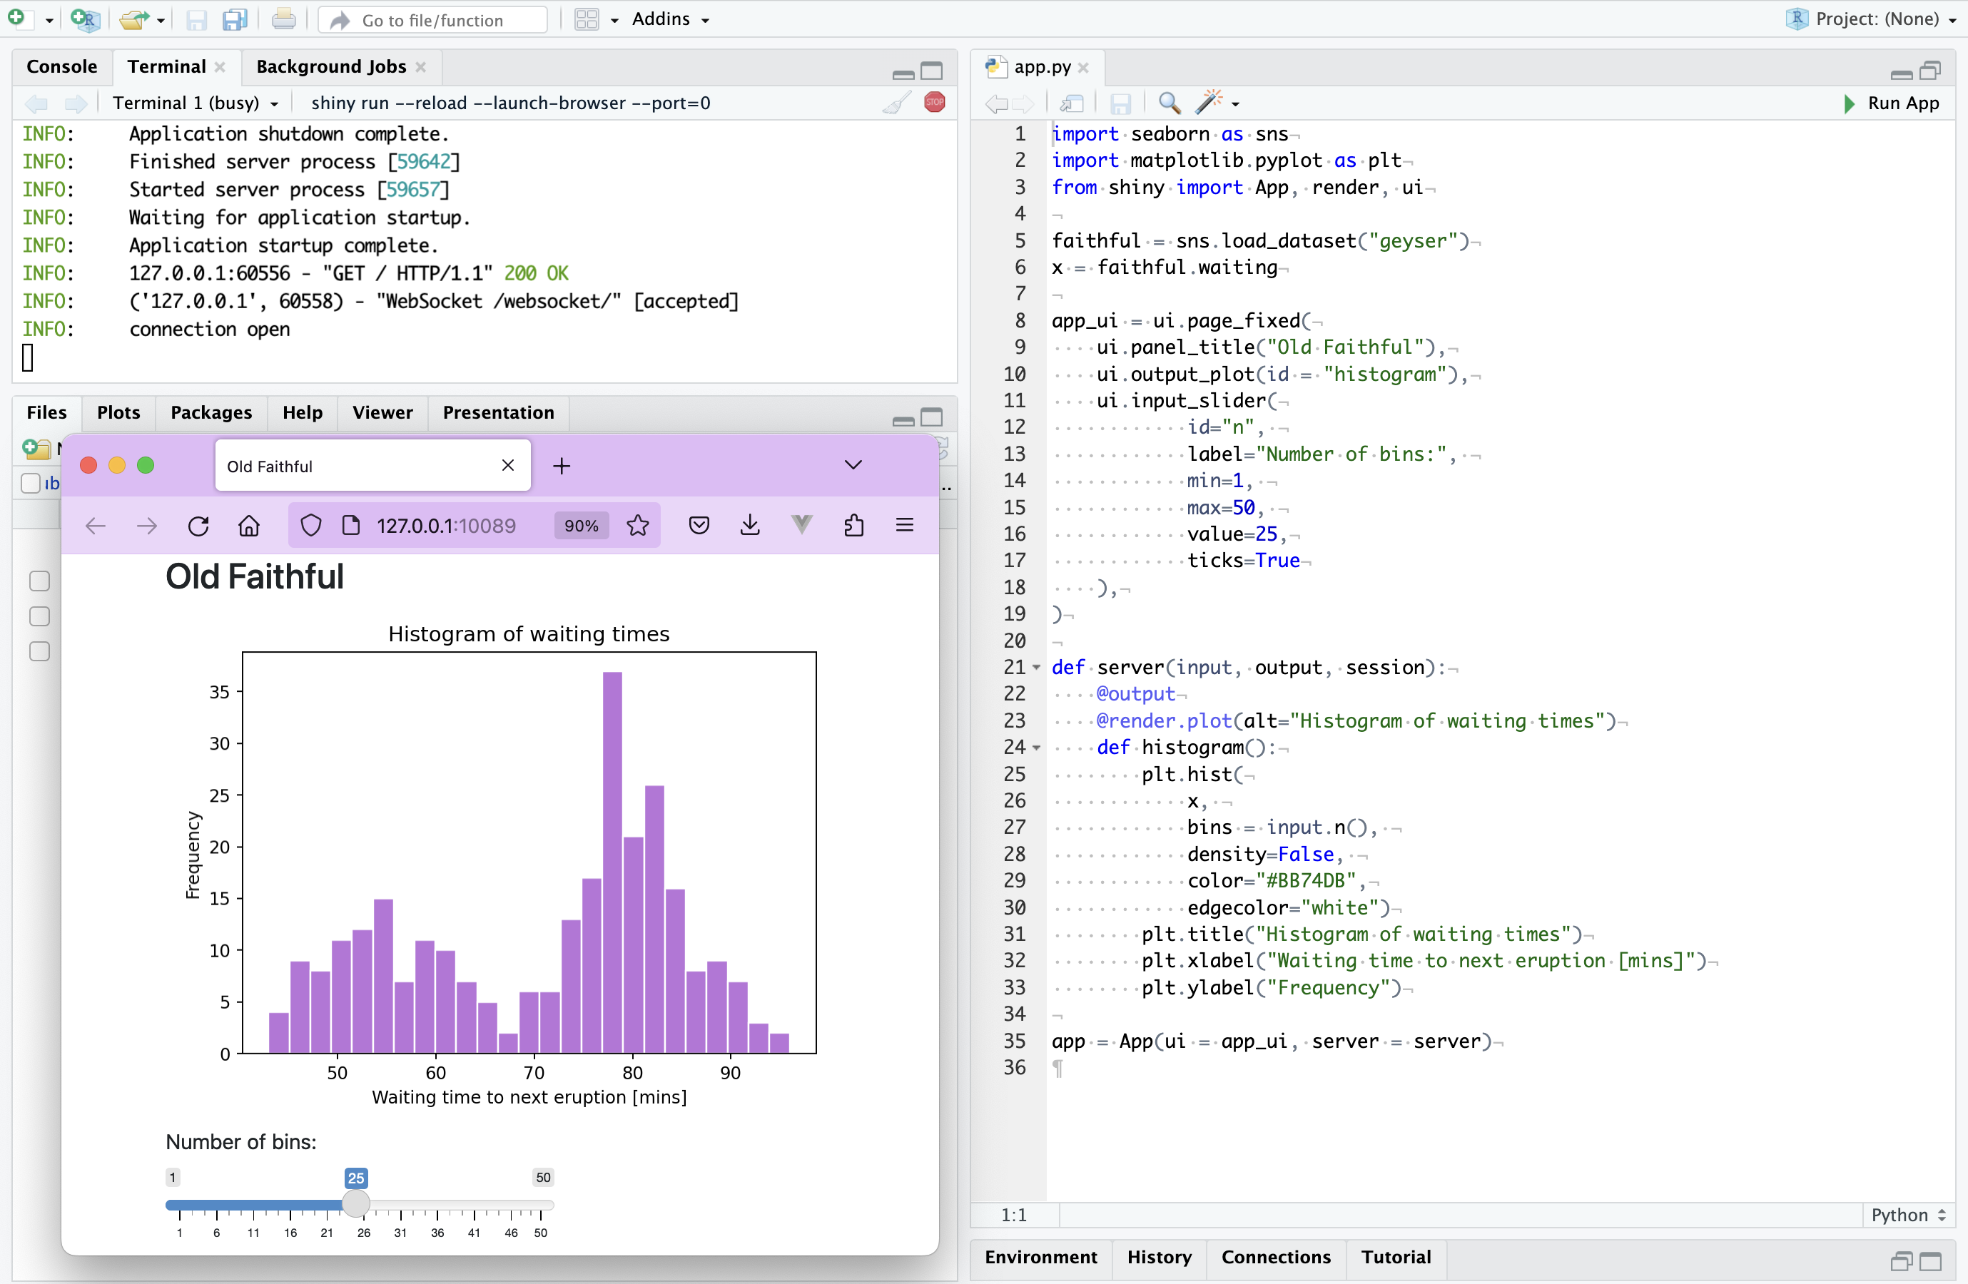This screenshot has width=1968, height=1284.
Task: Stop the running Shiny application
Action: click(x=934, y=103)
